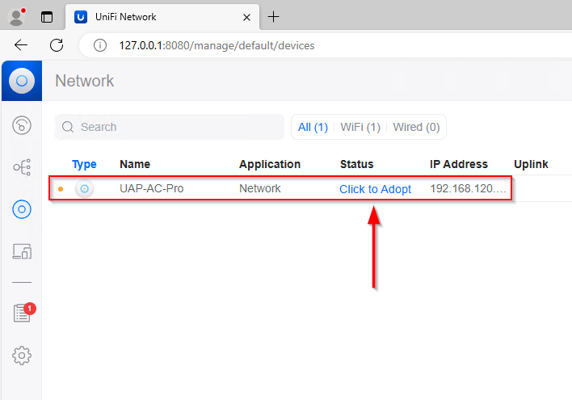Select the All (1) filter tab
This screenshot has width=572, height=400.
313,127
